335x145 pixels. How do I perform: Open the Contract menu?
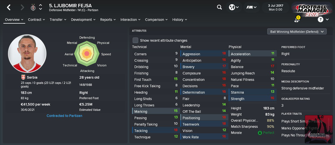click(x=36, y=20)
